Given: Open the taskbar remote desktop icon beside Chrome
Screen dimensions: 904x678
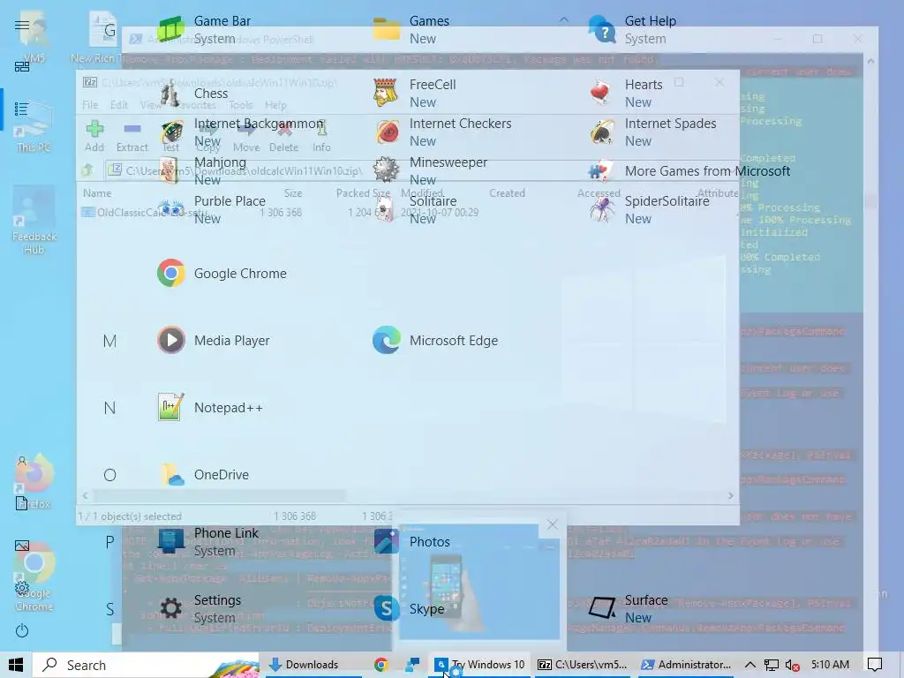Looking at the screenshot, I should [x=411, y=665].
